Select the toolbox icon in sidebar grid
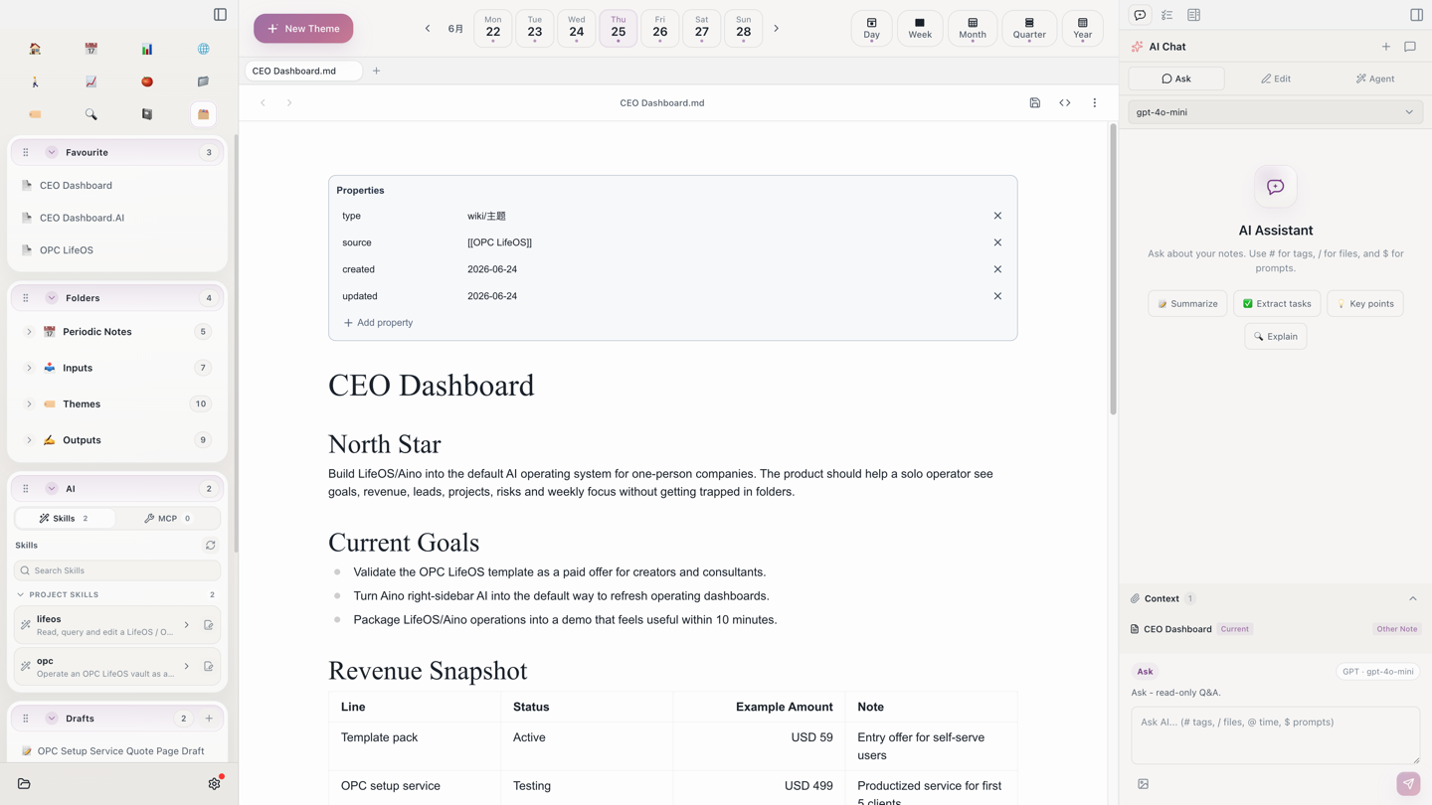 click(203, 114)
